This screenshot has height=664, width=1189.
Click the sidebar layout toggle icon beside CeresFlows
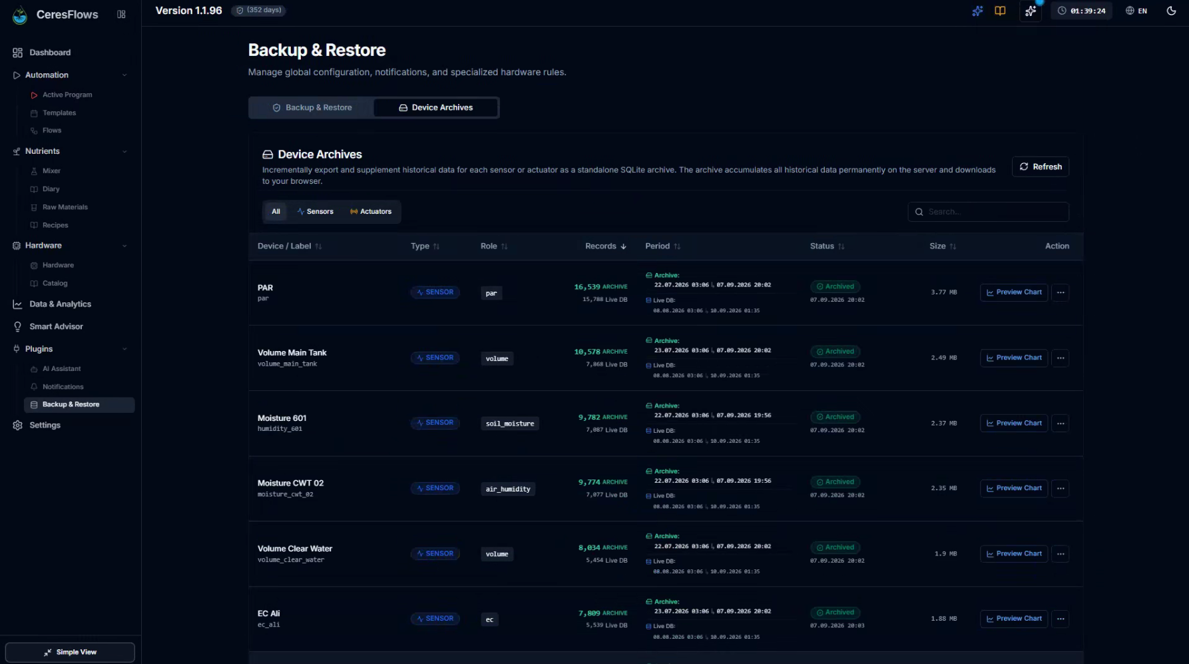tap(121, 14)
